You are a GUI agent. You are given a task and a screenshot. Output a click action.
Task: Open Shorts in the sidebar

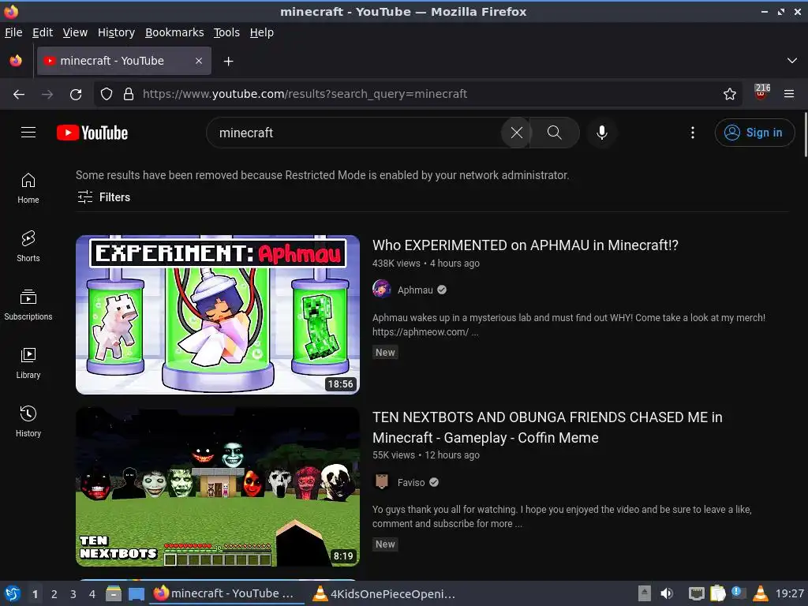click(28, 246)
